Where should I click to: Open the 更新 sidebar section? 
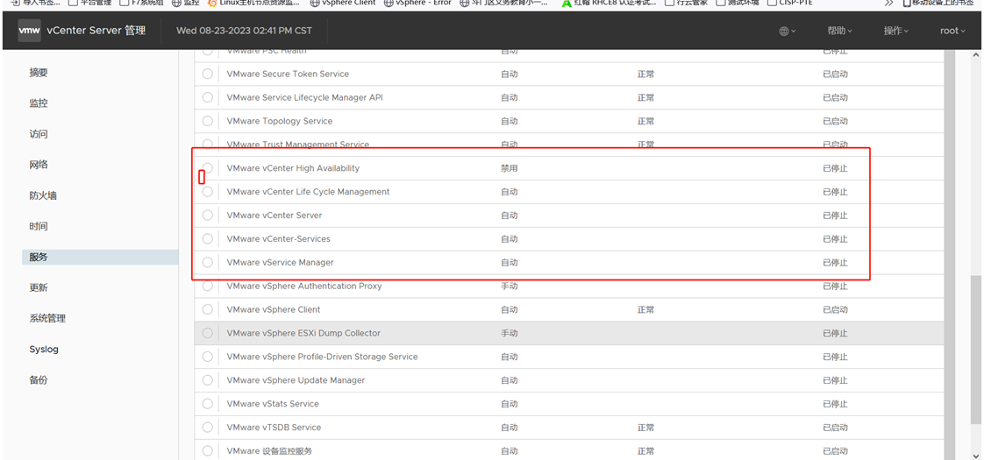(x=39, y=287)
